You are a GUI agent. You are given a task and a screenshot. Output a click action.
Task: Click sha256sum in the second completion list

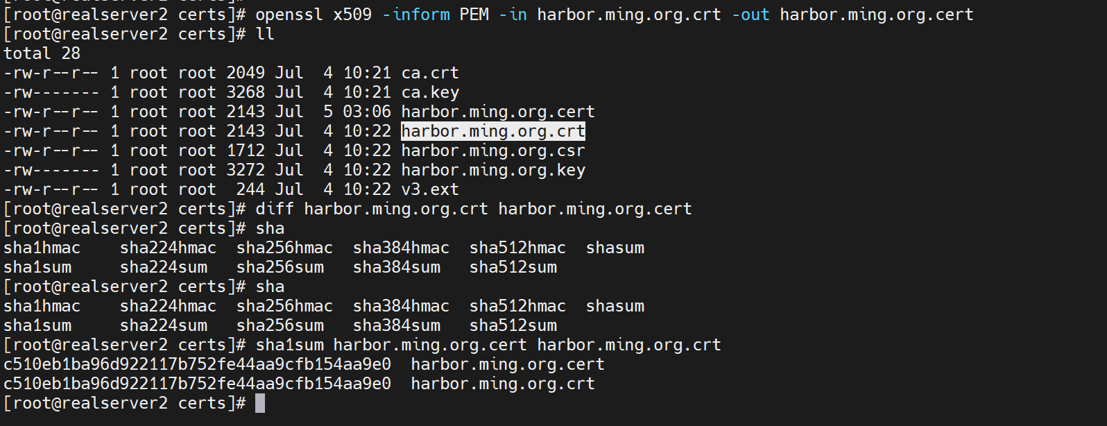280,325
